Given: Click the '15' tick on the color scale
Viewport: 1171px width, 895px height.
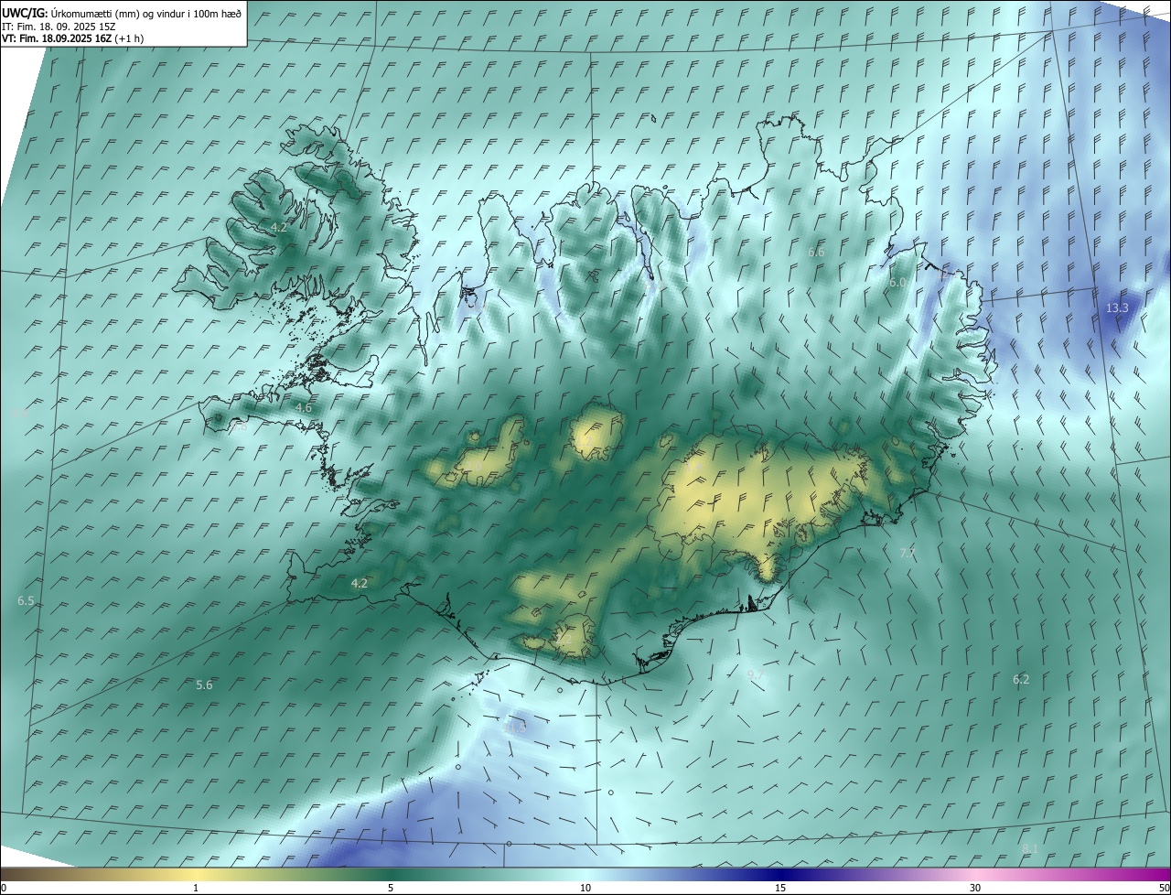Looking at the screenshot, I should [x=780, y=888].
